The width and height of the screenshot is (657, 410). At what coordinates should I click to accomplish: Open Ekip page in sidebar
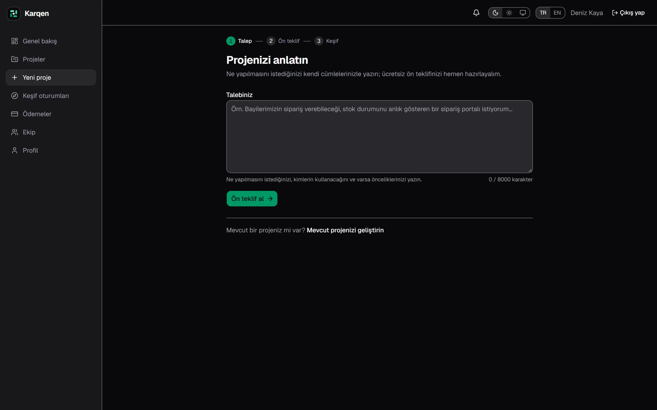(51, 132)
